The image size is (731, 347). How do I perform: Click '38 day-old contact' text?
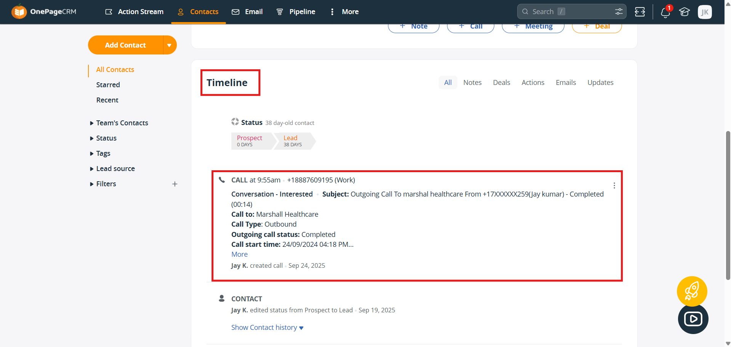290,123
